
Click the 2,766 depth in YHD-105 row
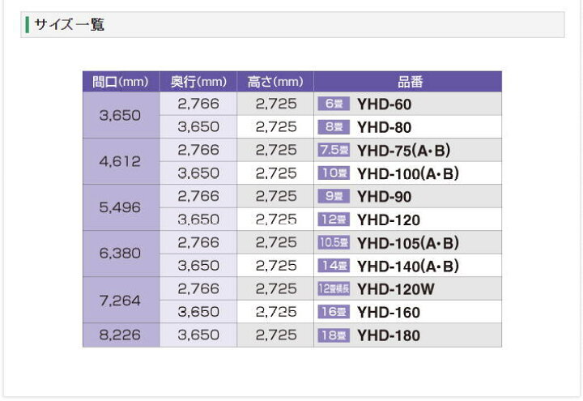tap(198, 242)
